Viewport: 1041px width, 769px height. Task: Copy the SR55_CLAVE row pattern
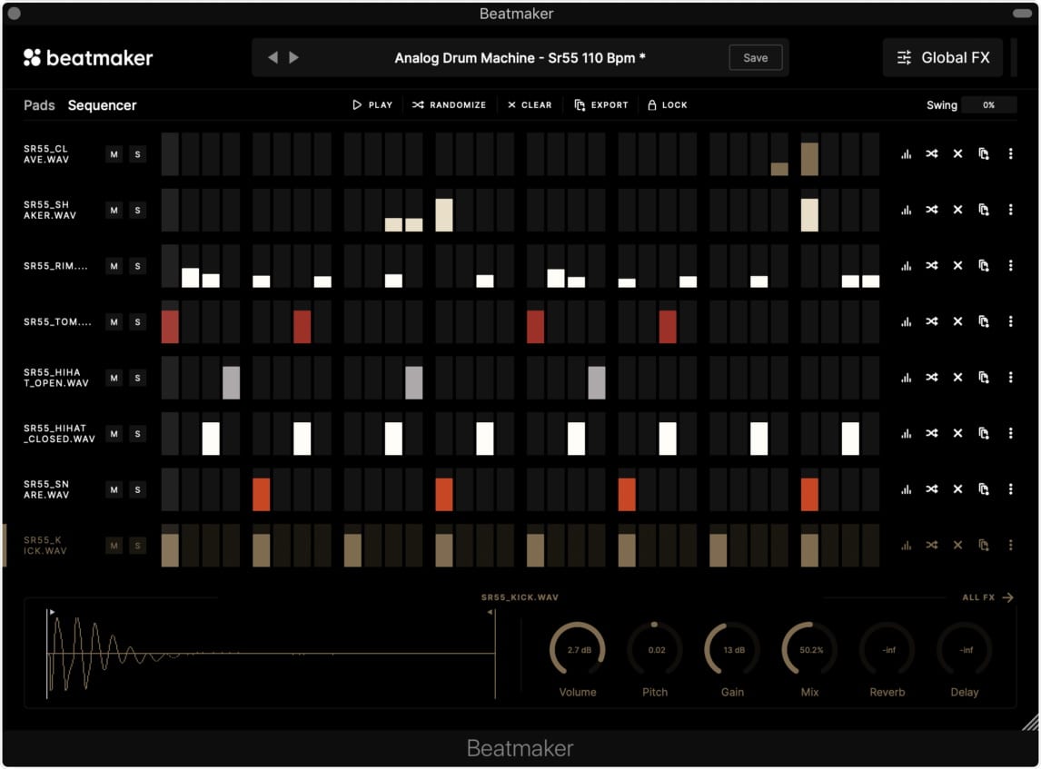(x=983, y=154)
